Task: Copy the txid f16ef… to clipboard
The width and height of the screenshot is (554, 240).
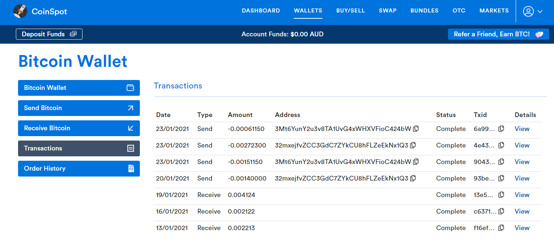Action: pyautogui.click(x=501, y=228)
